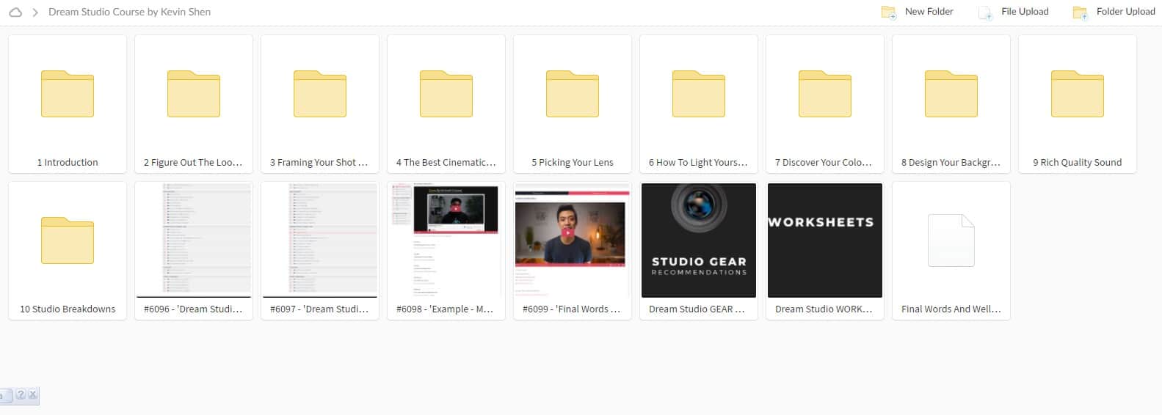Open the Dream Studio Course breadcrumb
This screenshot has height=415, width=1162.
(129, 12)
